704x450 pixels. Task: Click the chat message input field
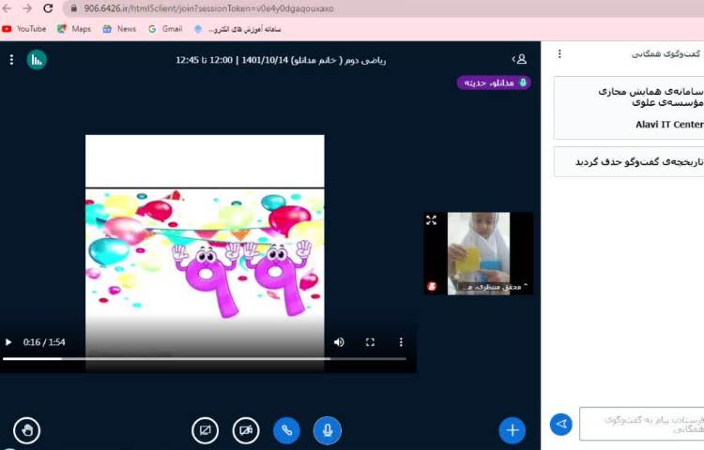[641, 424]
